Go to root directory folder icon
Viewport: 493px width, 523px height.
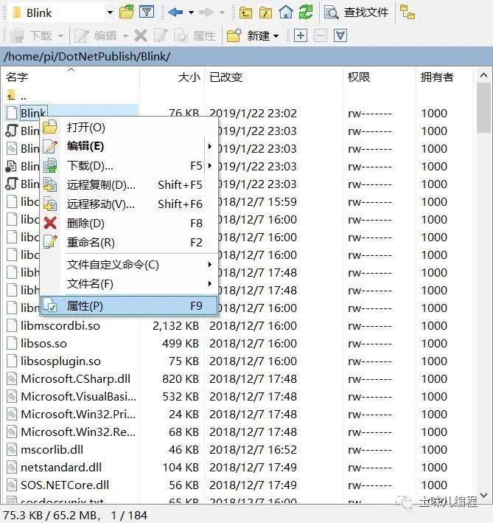pyautogui.click(x=265, y=13)
